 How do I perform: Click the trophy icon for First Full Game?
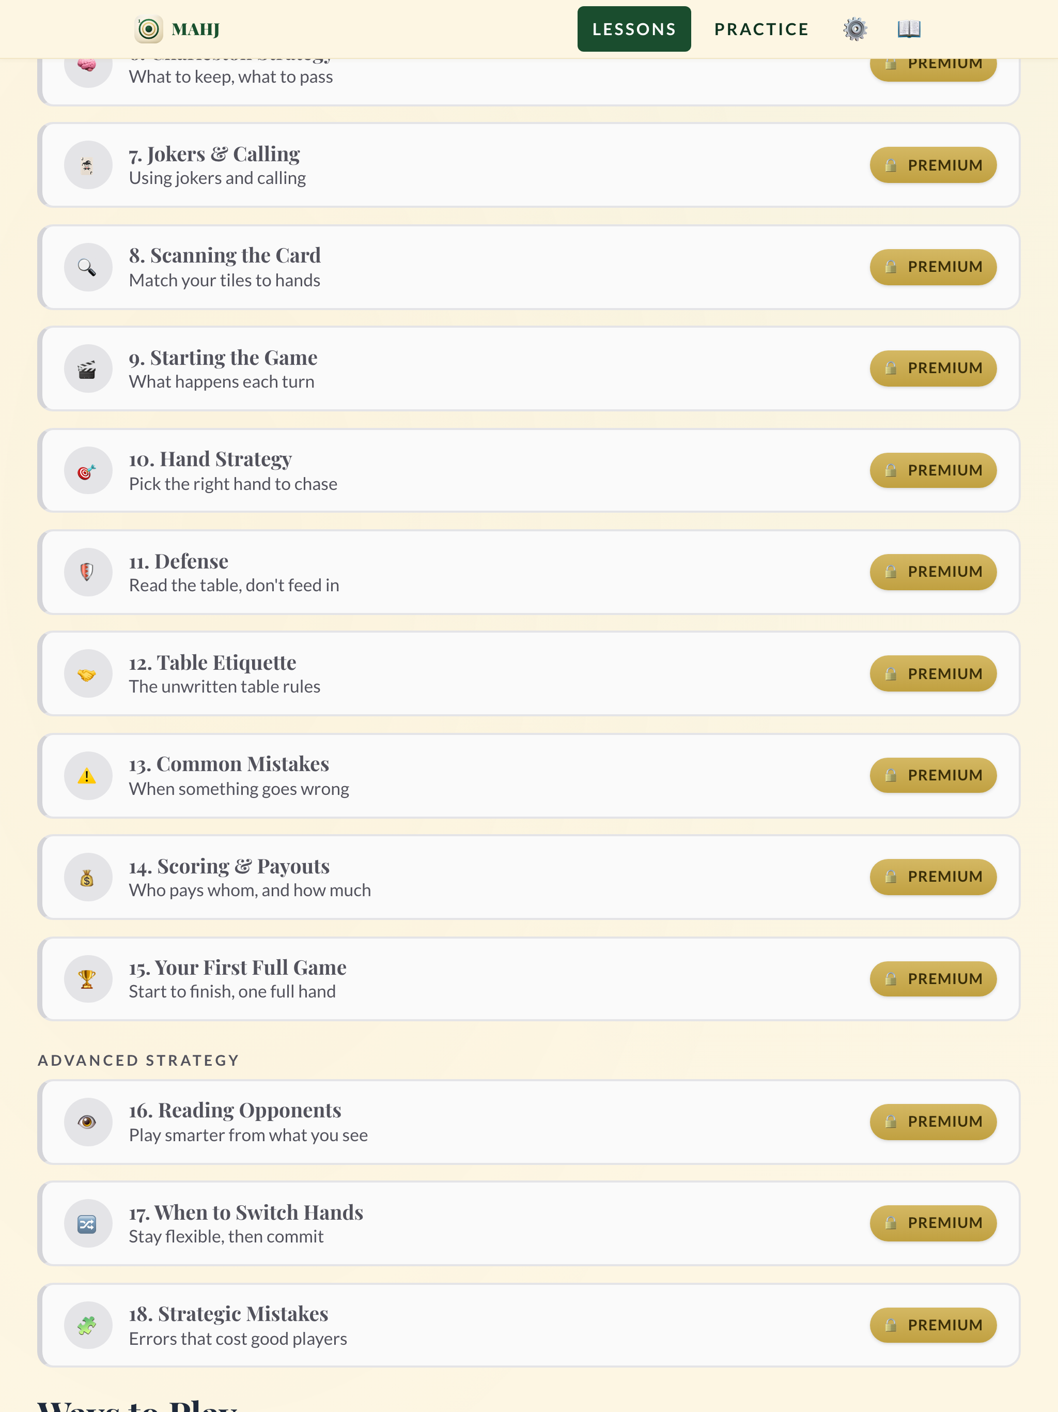click(x=87, y=979)
